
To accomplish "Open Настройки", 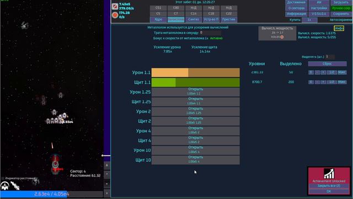I will click(319, 8).
